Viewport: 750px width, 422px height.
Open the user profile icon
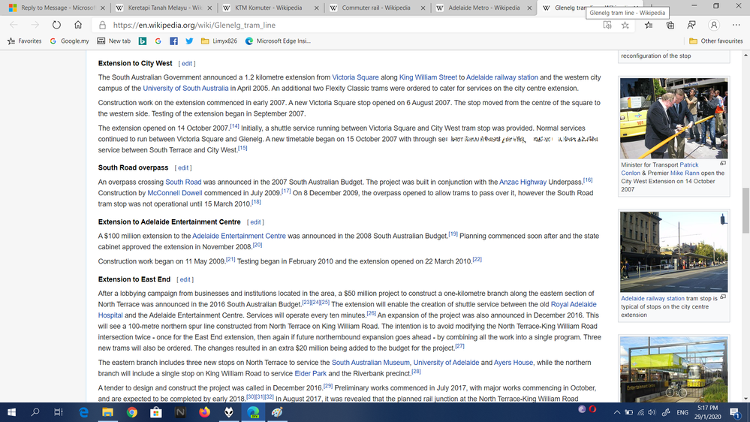coord(714,25)
